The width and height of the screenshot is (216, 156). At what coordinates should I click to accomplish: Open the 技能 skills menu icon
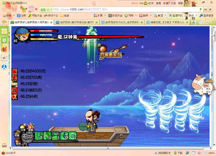tap(17, 134)
